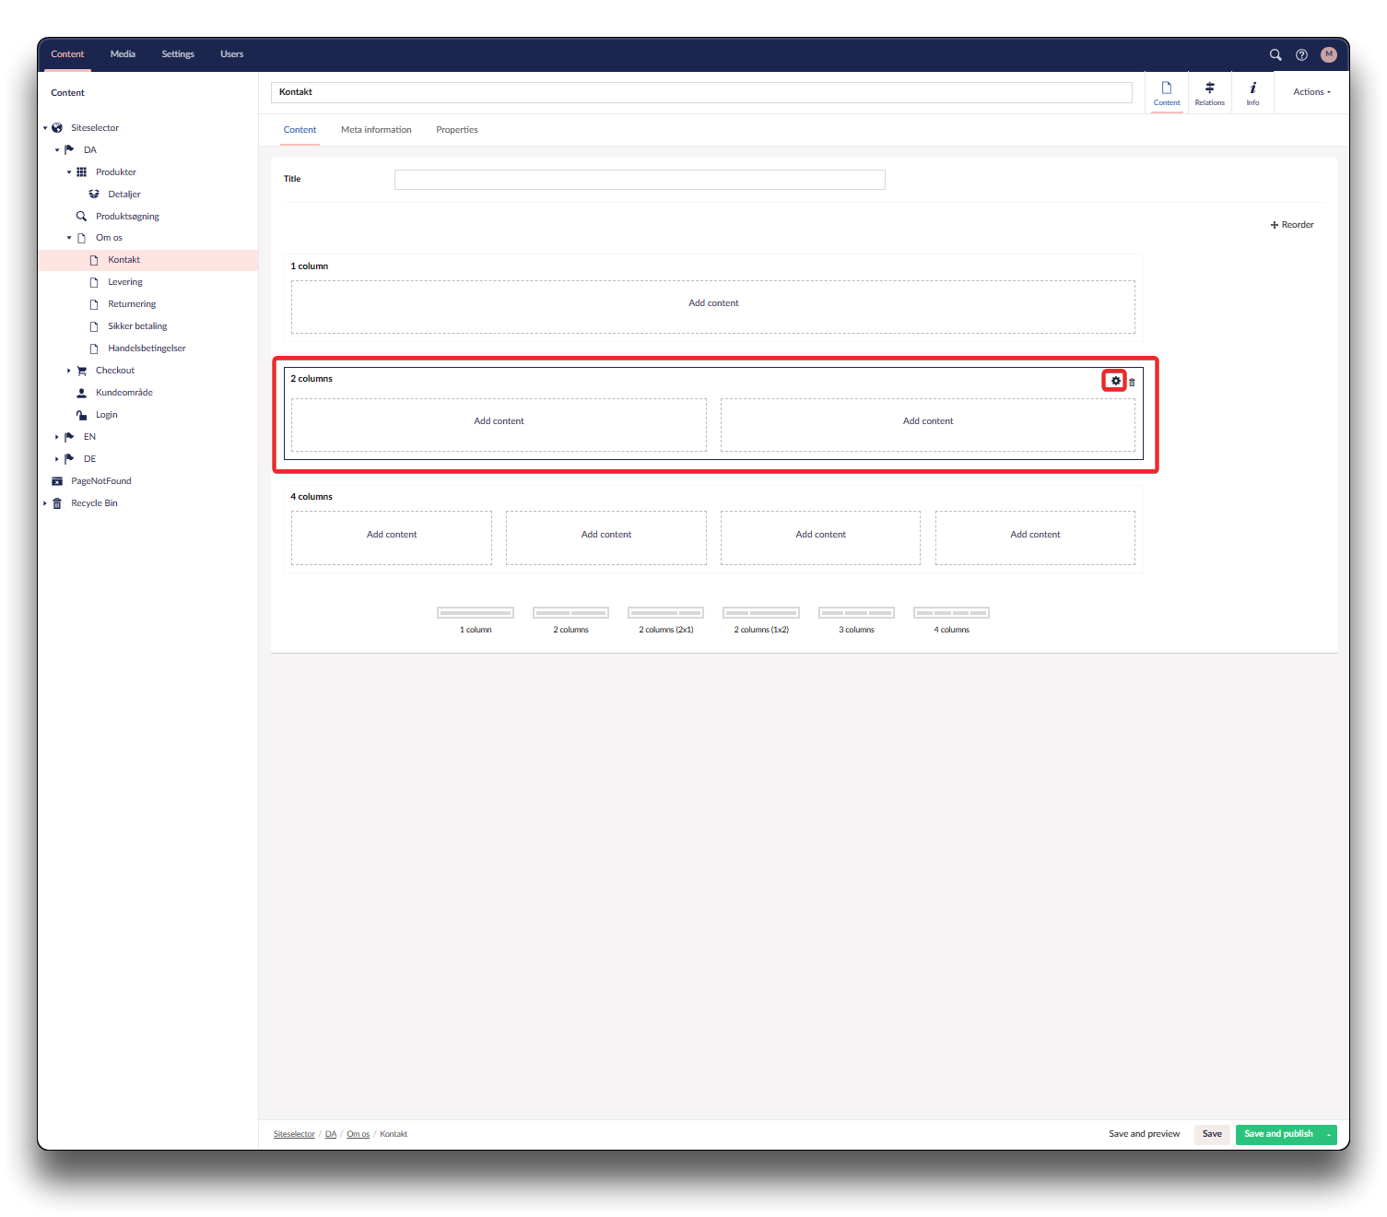Image resolution: width=1387 pixels, height=1217 pixels.
Task: Choose the 3 columns layout thumbnail
Action: coord(856,614)
